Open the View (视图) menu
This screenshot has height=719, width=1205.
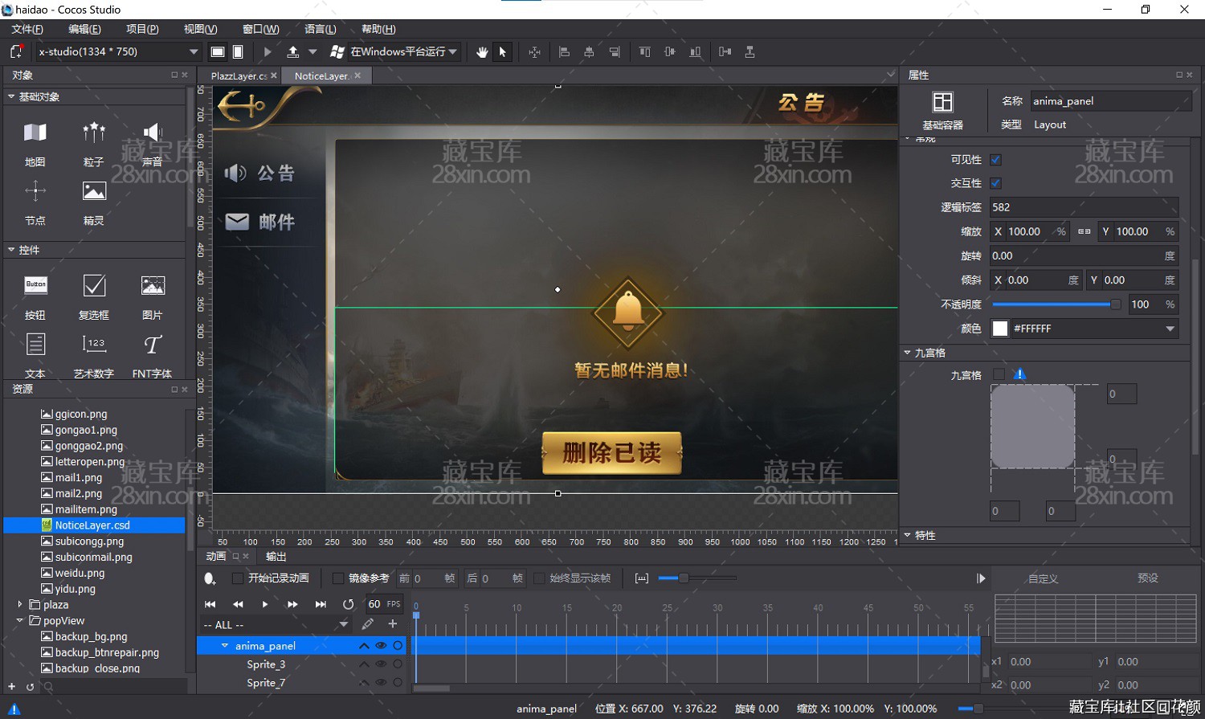coord(200,29)
